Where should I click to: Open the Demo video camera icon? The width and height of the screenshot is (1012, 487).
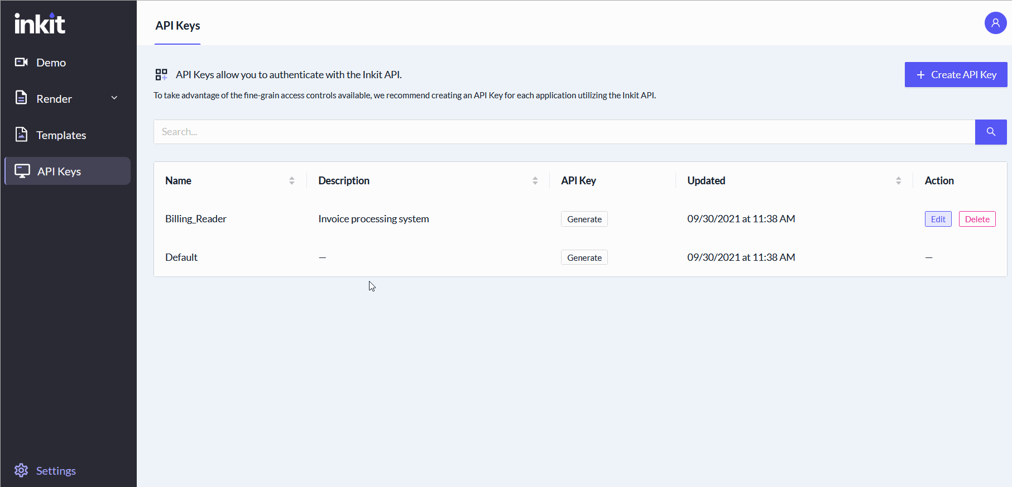(21, 62)
